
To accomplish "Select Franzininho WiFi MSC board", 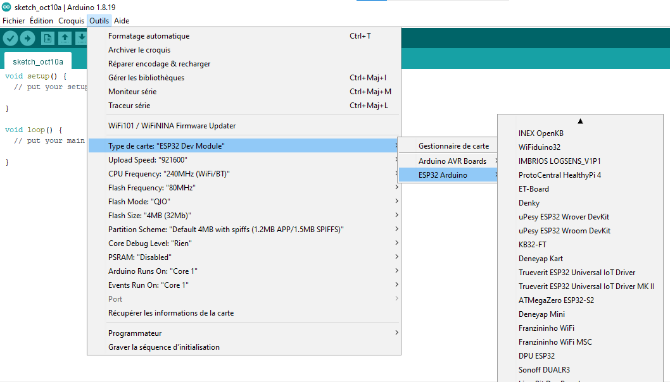I will [x=580, y=342].
